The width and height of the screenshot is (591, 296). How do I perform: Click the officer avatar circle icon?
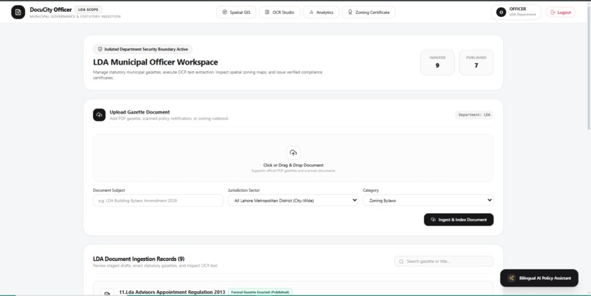point(501,12)
